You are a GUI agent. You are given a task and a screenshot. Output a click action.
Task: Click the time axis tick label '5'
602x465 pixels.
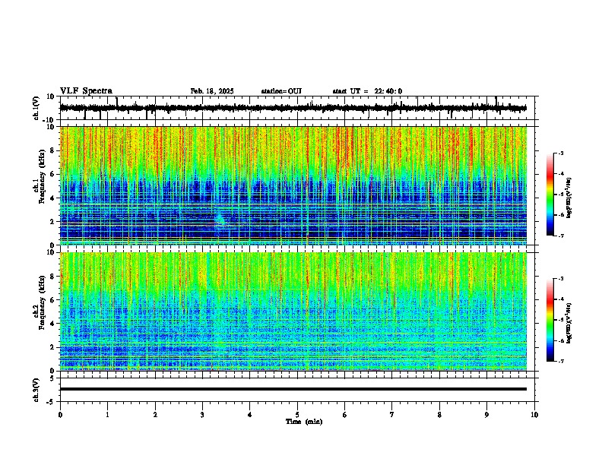click(297, 415)
